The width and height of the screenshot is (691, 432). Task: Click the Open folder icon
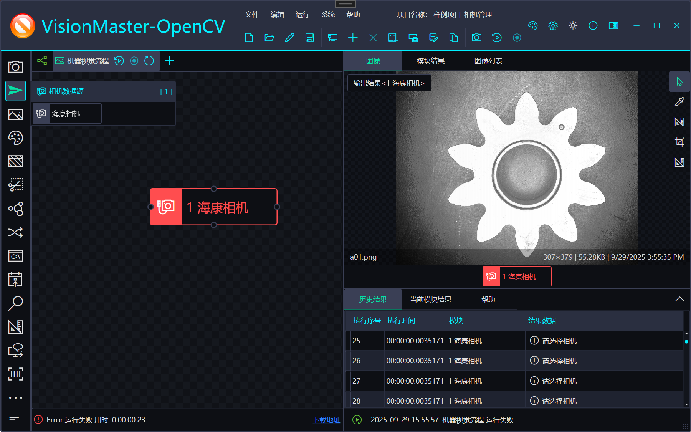pyautogui.click(x=269, y=38)
